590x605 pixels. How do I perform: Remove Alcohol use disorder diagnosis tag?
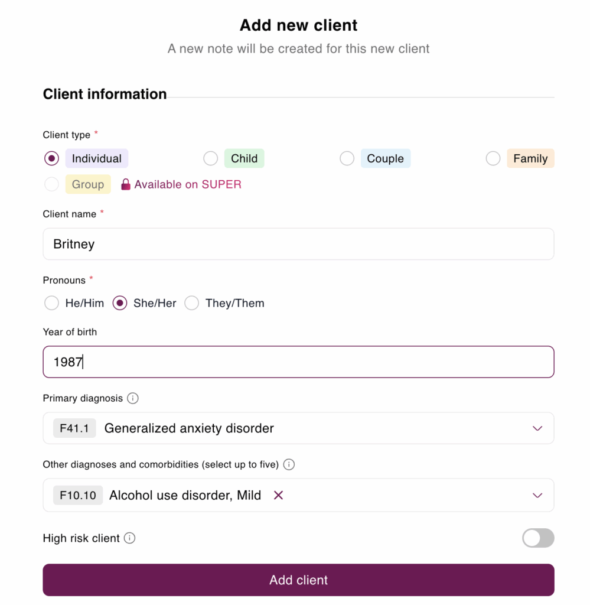(x=279, y=495)
